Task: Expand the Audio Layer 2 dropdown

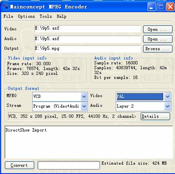Action: (168, 106)
